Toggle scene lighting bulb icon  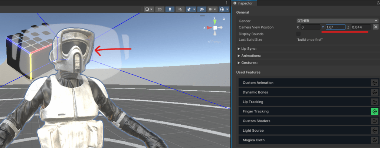170,9
